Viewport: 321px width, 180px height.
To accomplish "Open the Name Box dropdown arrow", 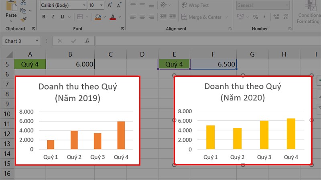I will (37, 41).
